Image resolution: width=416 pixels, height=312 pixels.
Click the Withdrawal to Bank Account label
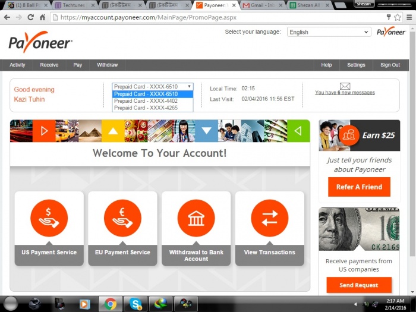pos(196,256)
